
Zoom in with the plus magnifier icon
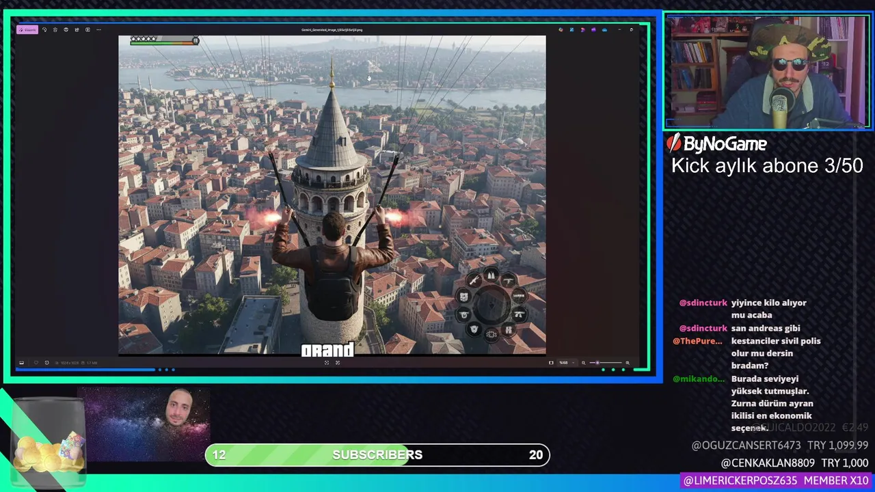pyautogui.click(x=628, y=363)
